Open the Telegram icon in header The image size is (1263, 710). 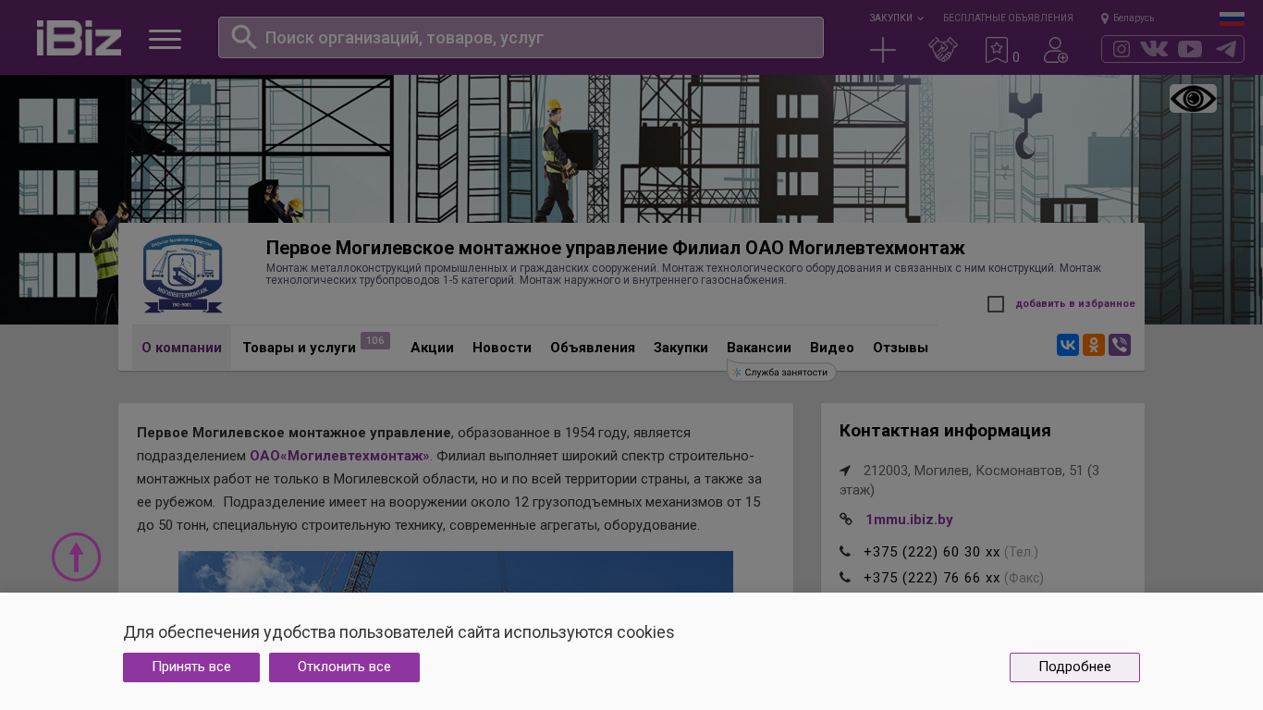point(1226,49)
